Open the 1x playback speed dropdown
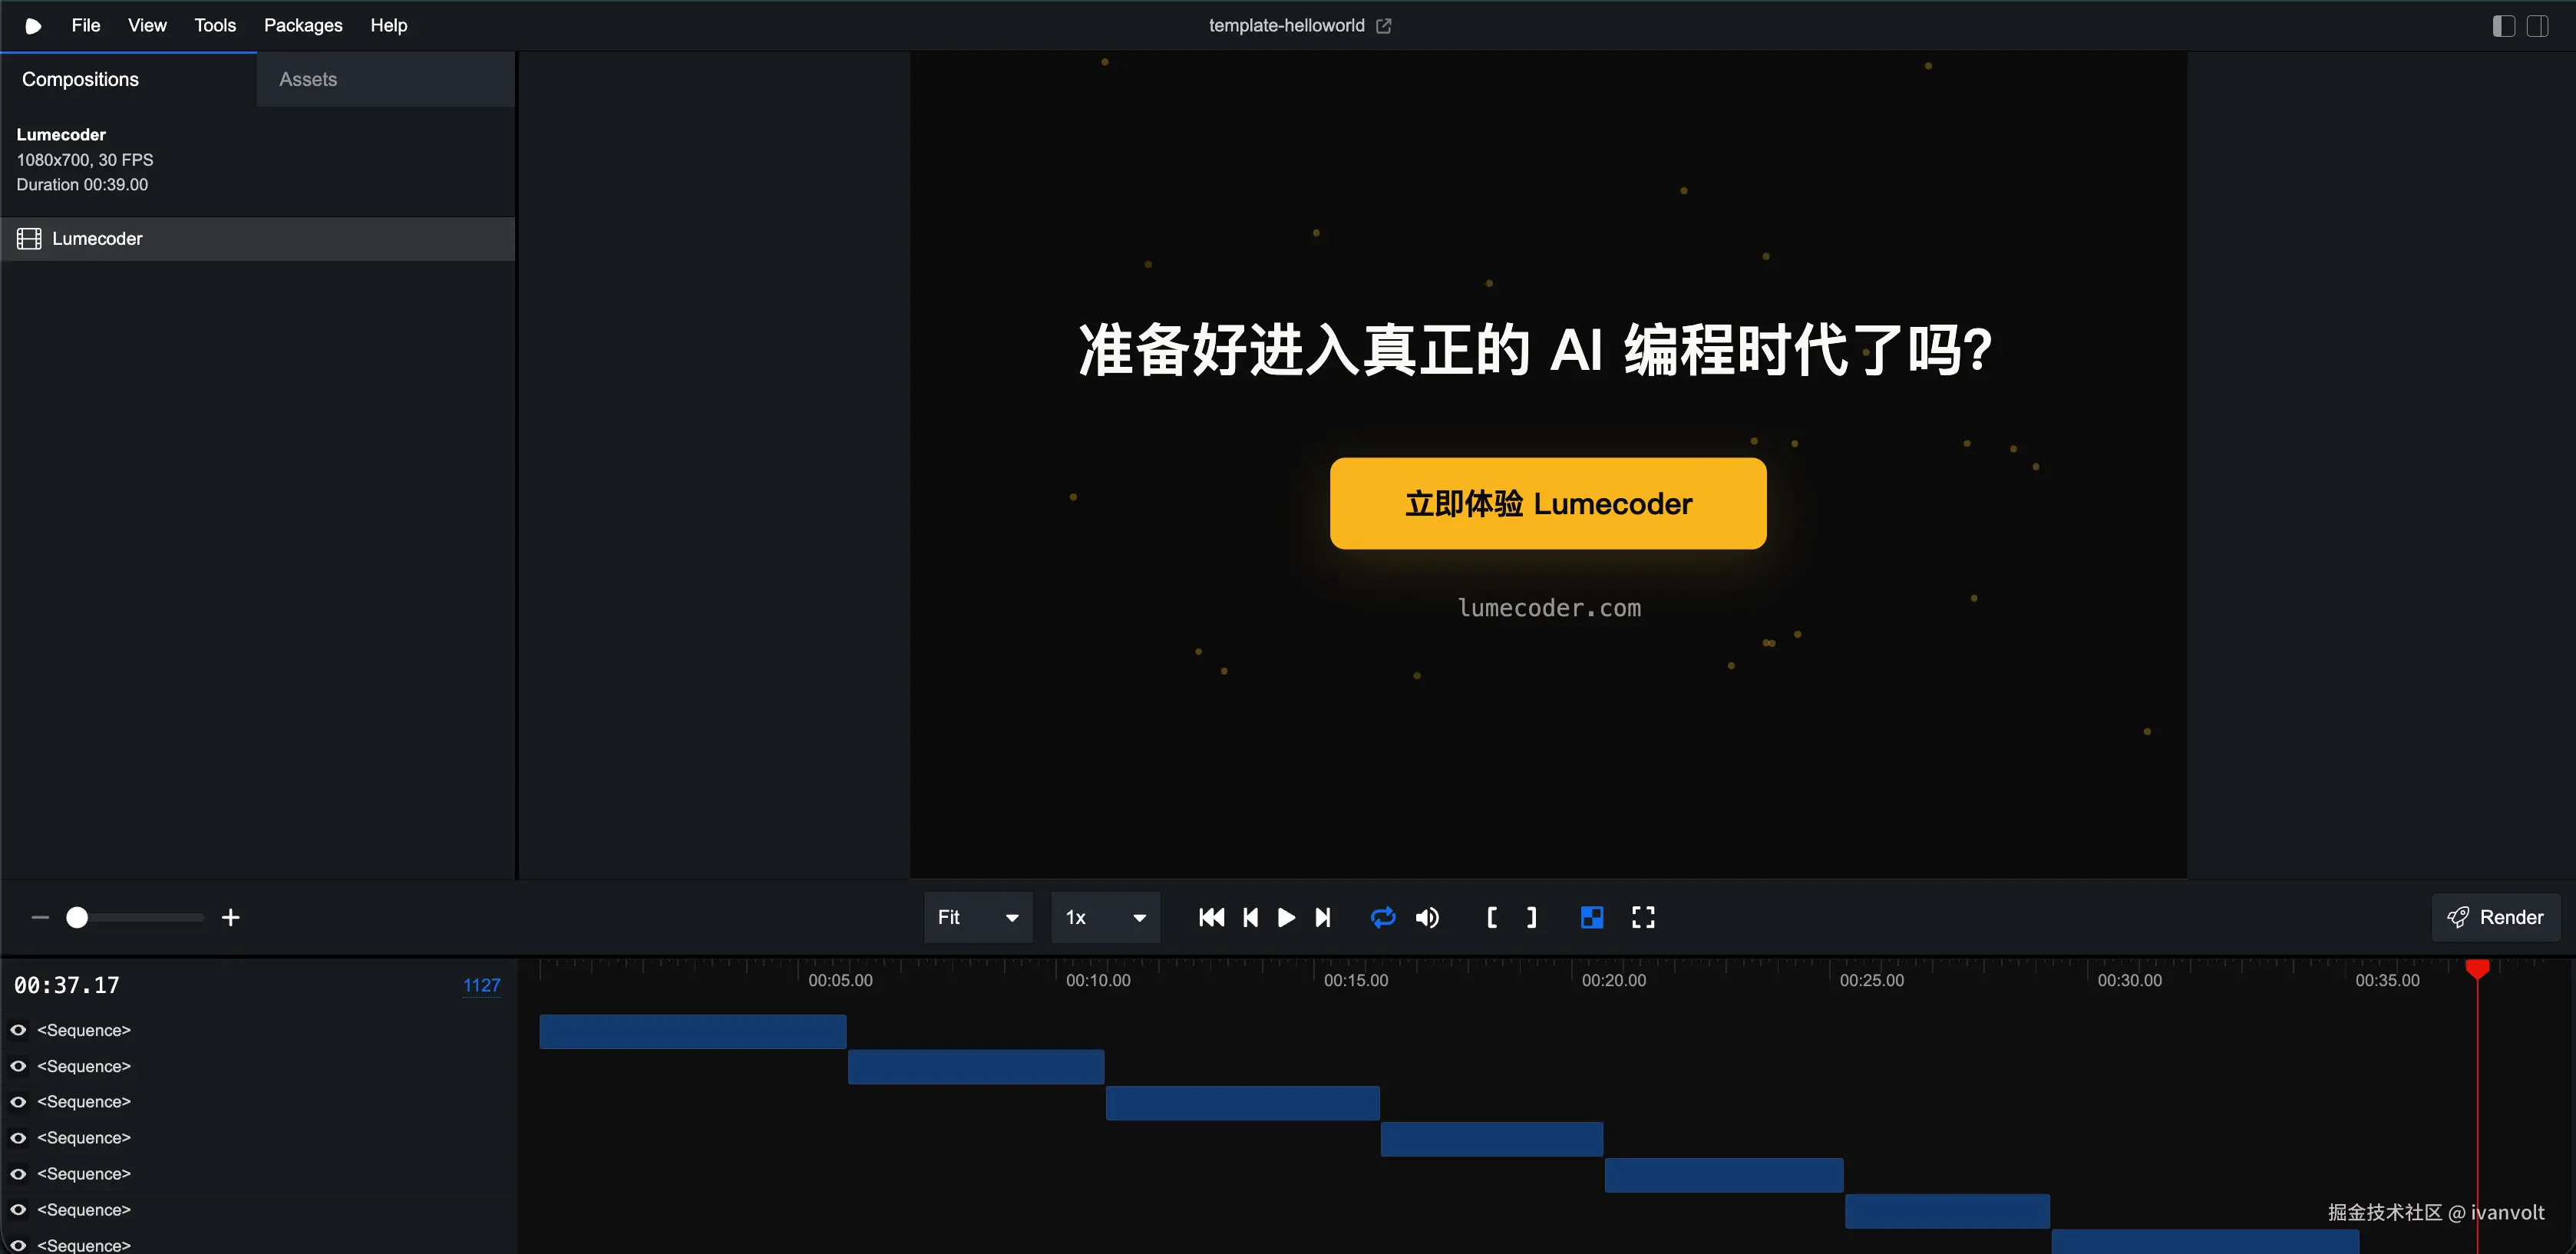 (x=1104, y=917)
